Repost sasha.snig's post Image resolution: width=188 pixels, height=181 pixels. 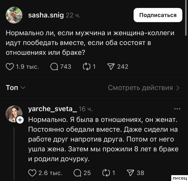point(87,67)
